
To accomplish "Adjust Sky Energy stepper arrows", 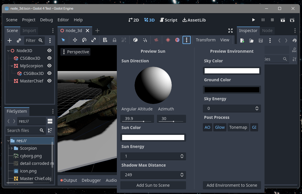I will tap(257, 108).
